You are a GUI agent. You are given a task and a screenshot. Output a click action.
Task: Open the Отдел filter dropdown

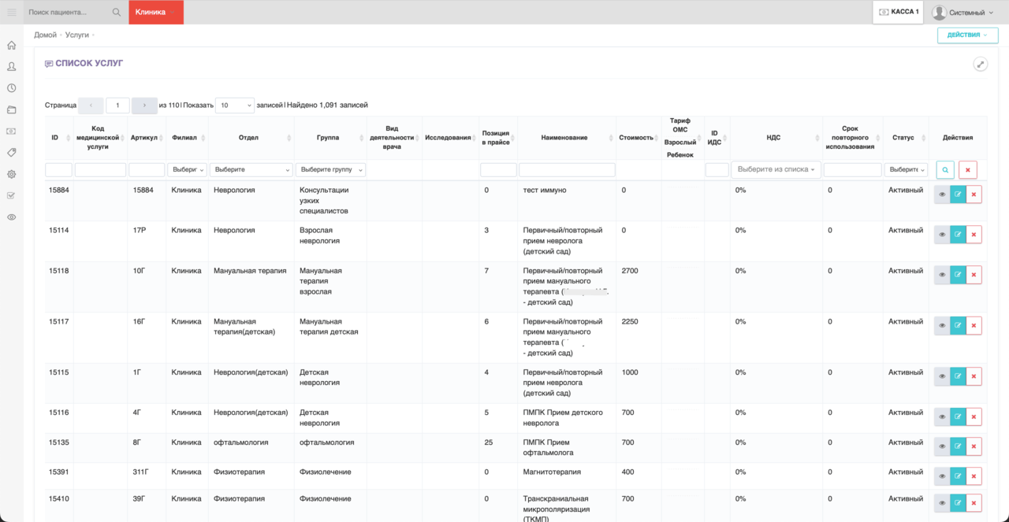coord(251,170)
